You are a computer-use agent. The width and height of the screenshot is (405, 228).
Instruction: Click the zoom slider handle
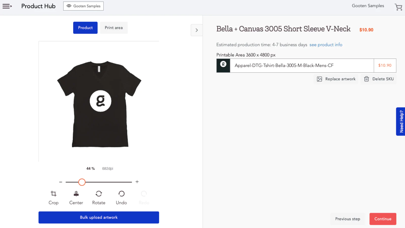click(x=82, y=182)
